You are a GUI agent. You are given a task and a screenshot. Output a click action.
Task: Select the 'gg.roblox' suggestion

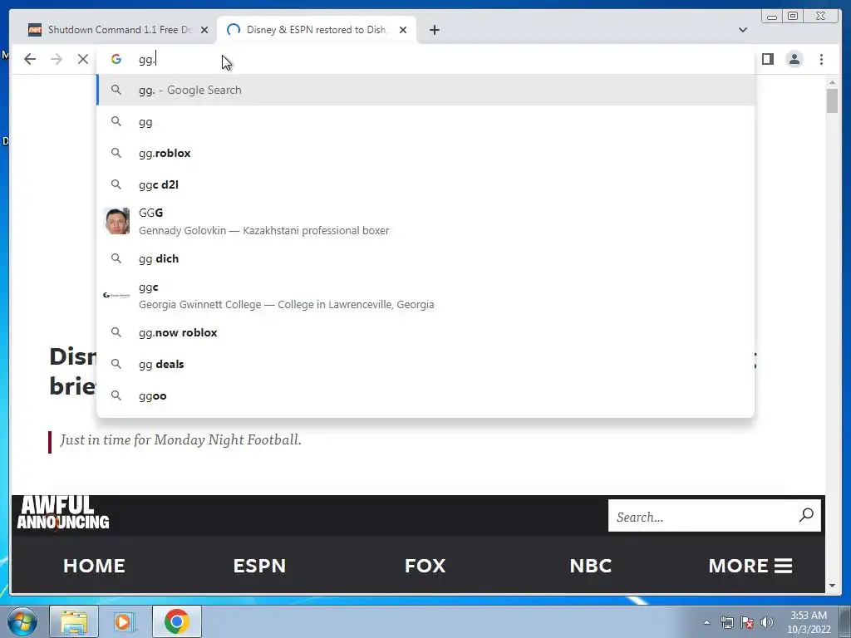tap(425, 154)
